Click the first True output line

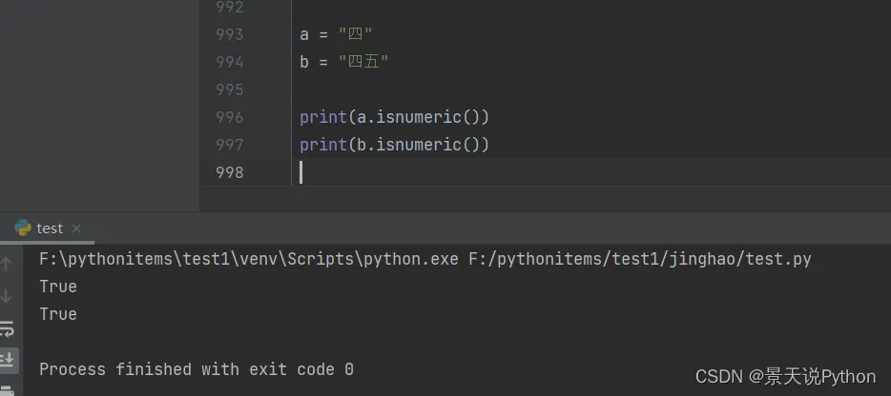tap(58, 287)
